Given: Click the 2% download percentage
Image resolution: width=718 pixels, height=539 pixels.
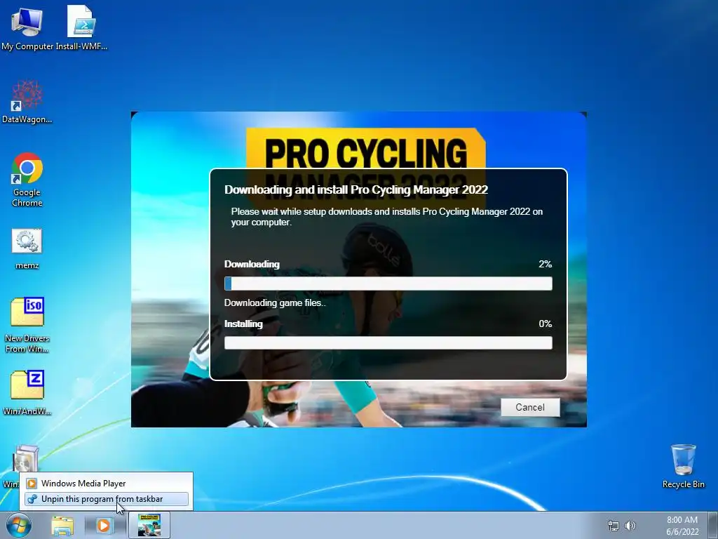Looking at the screenshot, I should [545, 264].
